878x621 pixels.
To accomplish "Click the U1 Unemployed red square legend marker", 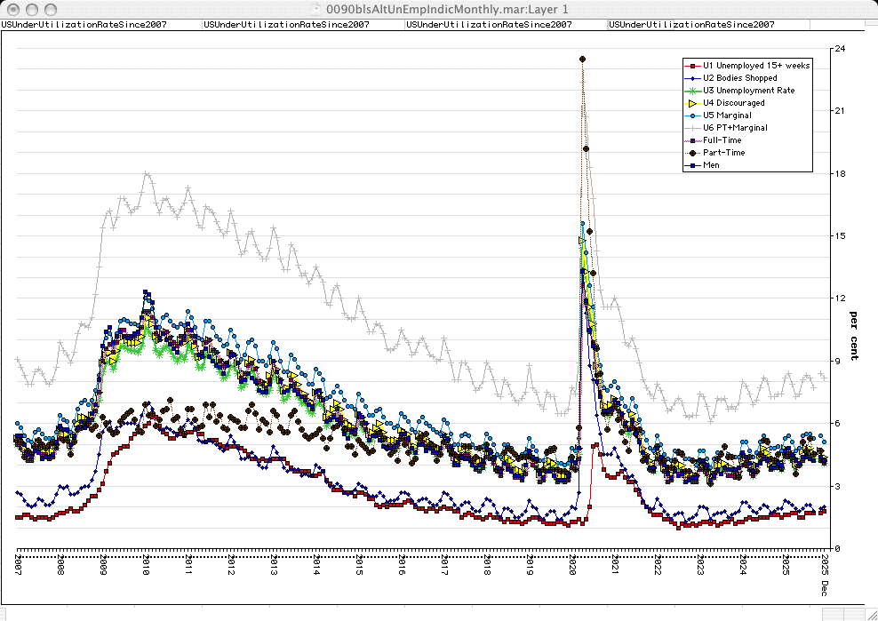I will [691, 66].
